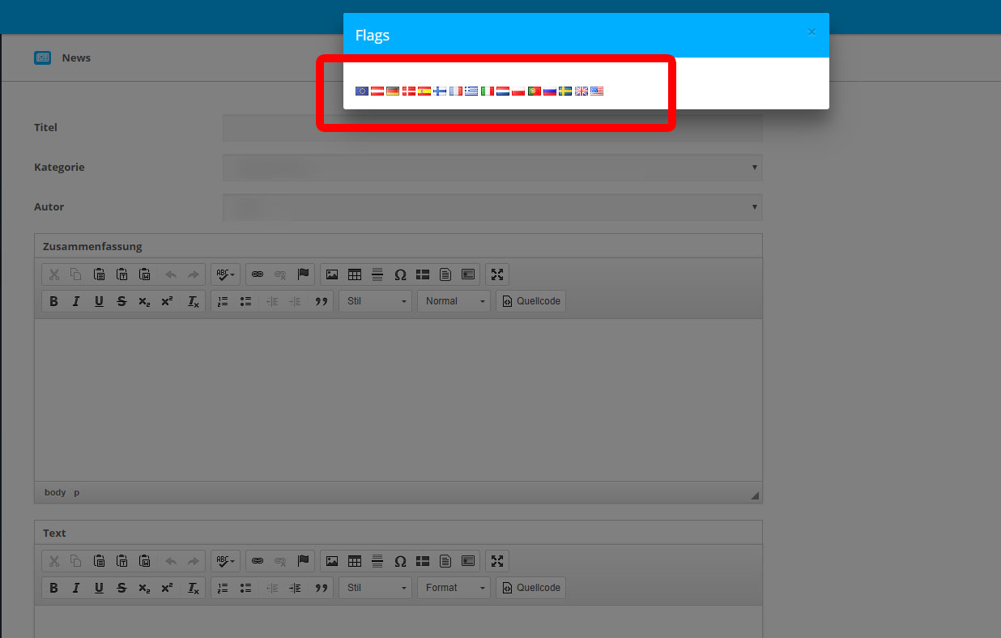Maximize the Zusammenfassung editor
The width and height of the screenshot is (1001, 638).
click(x=497, y=274)
